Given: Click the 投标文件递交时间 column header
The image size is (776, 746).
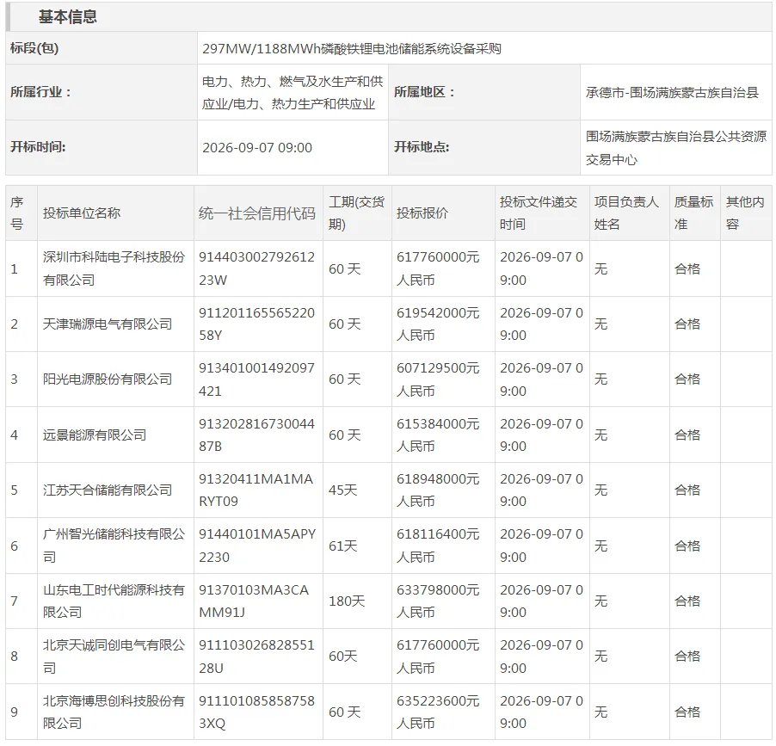Looking at the screenshot, I should click(539, 213).
